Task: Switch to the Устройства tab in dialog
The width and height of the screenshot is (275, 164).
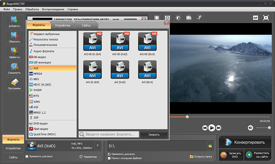Action: click(x=62, y=25)
